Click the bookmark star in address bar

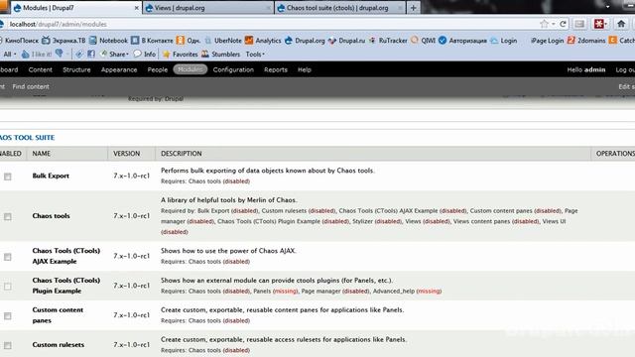coord(544,24)
